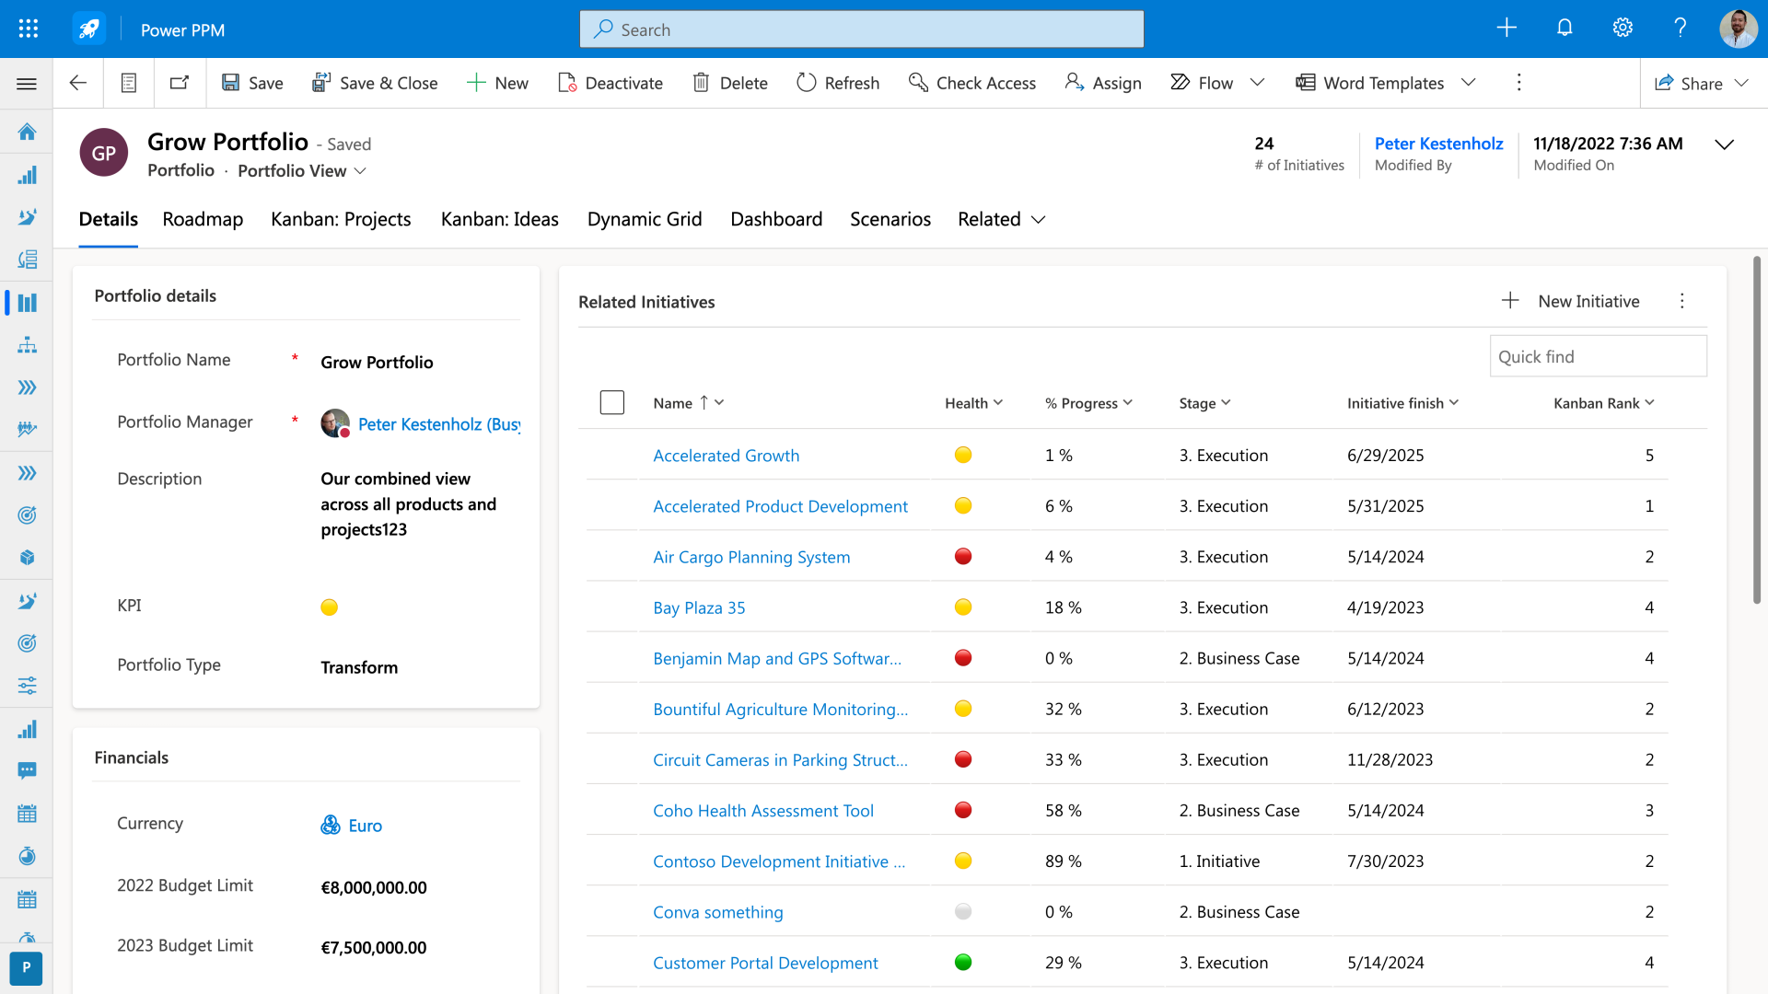Image resolution: width=1768 pixels, height=994 pixels.
Task: Open the settings gear
Action: tap(1623, 28)
